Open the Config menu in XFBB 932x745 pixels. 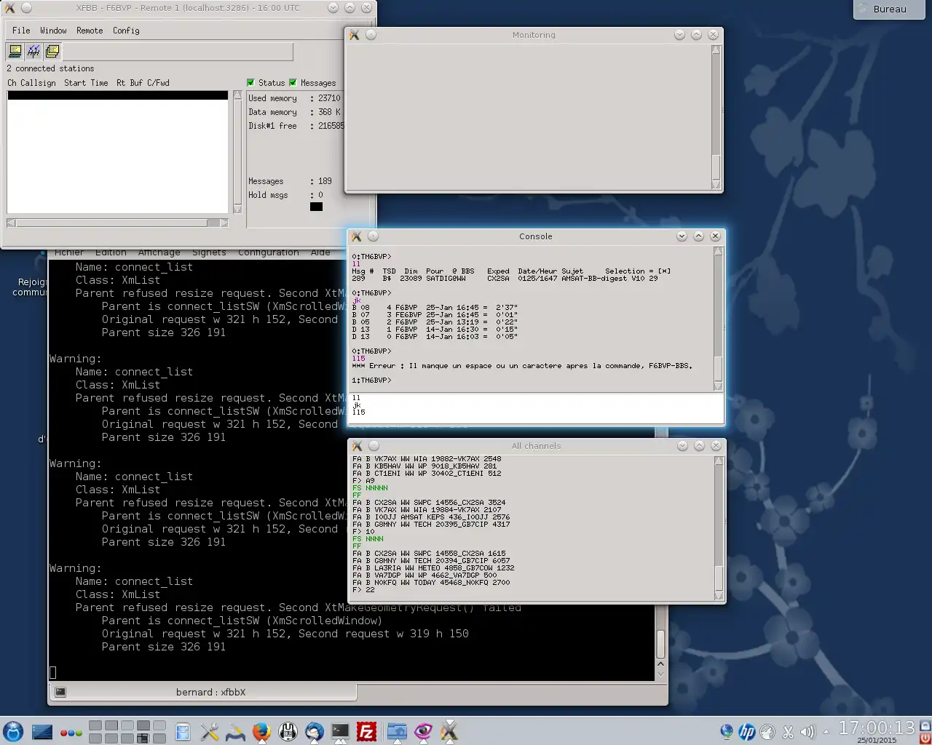[126, 31]
